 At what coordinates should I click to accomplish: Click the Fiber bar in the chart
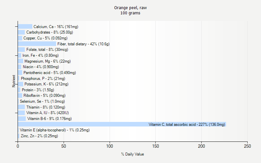coord(37,44)
